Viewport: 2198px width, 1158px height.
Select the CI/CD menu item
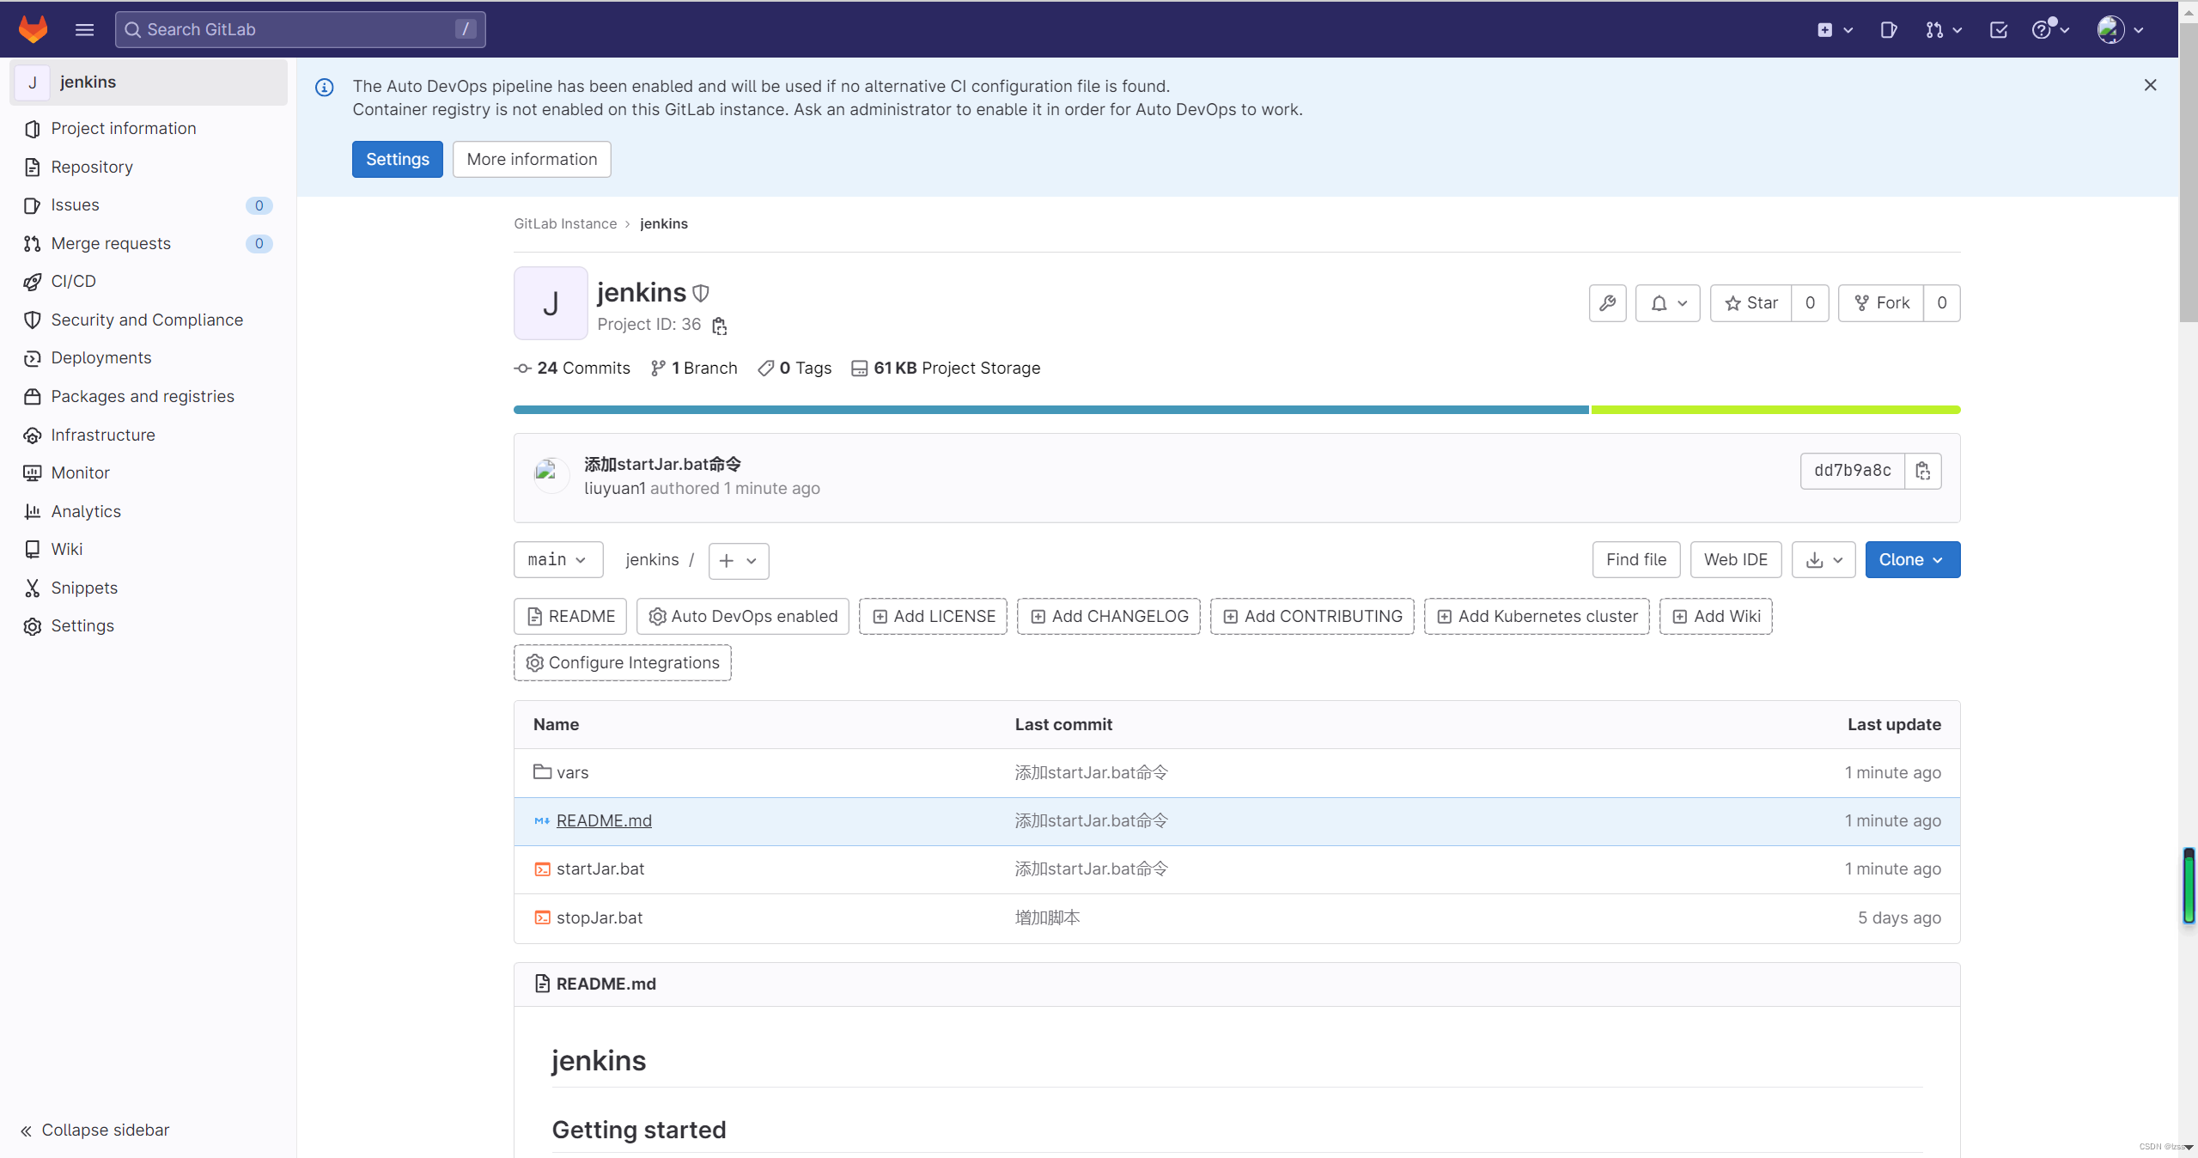pos(73,281)
